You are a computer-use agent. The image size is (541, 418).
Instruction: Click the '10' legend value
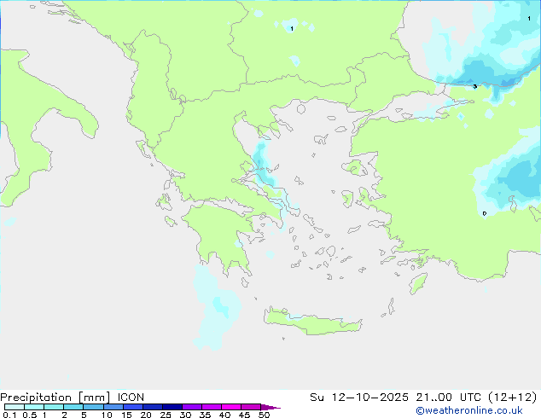click(107, 415)
